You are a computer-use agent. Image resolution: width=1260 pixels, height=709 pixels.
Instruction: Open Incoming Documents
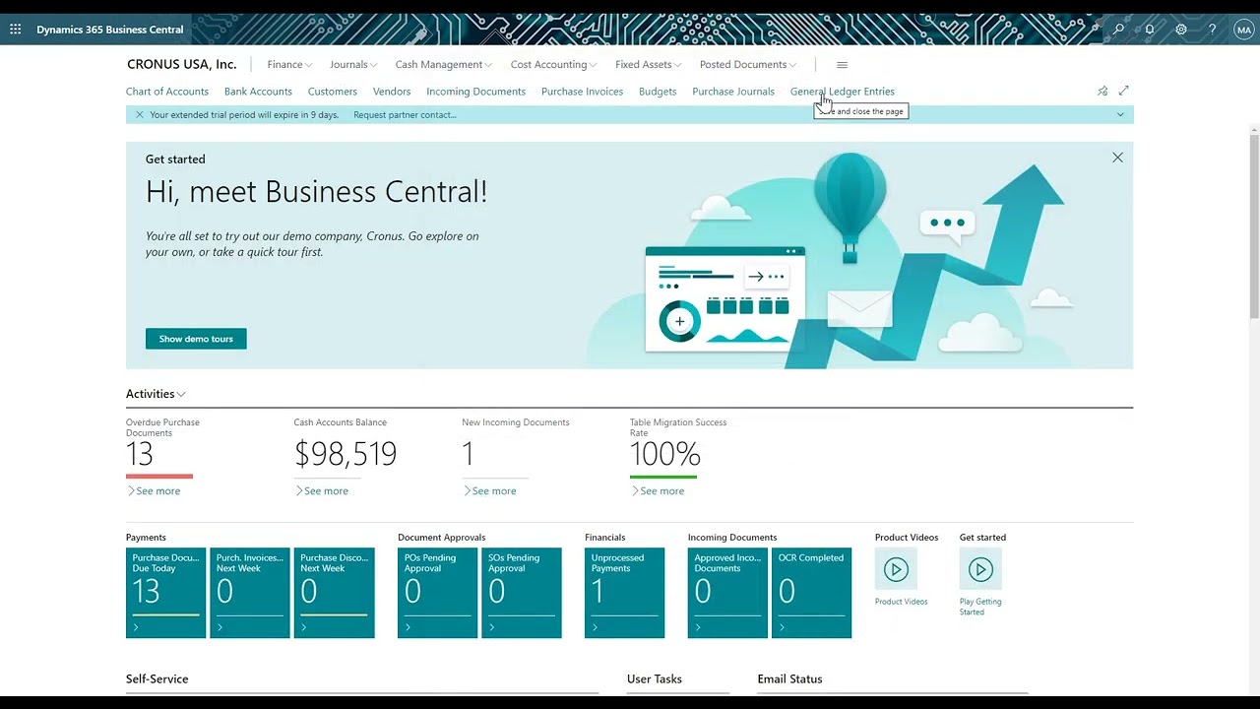475,92
